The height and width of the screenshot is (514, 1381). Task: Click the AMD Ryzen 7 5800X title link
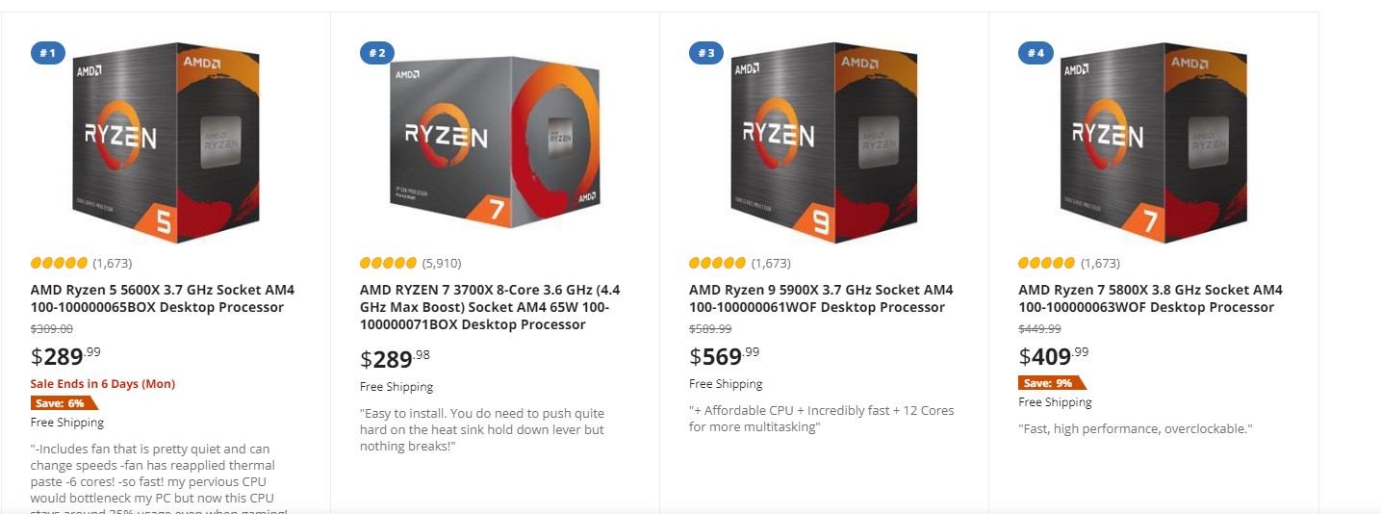[1150, 298]
